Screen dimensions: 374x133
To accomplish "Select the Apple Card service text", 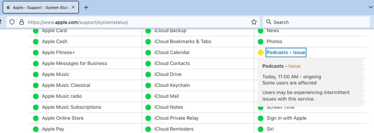I will click(x=54, y=30).
